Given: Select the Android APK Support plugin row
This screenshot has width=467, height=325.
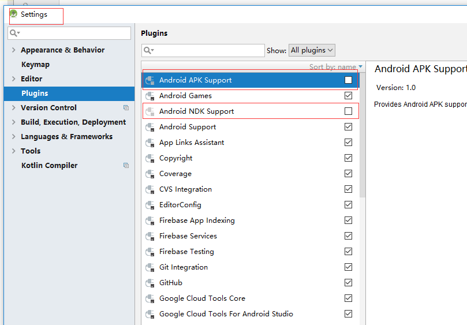Looking at the screenshot, I should (251, 80).
